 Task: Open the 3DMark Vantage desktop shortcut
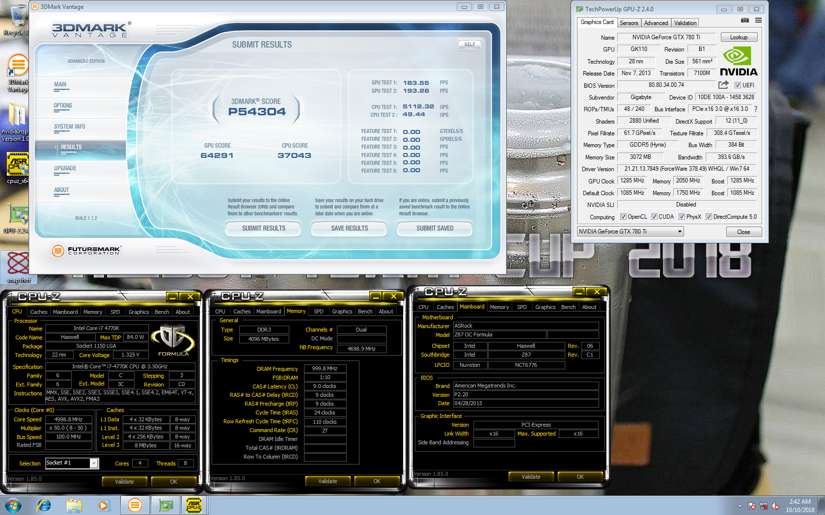coord(18,73)
